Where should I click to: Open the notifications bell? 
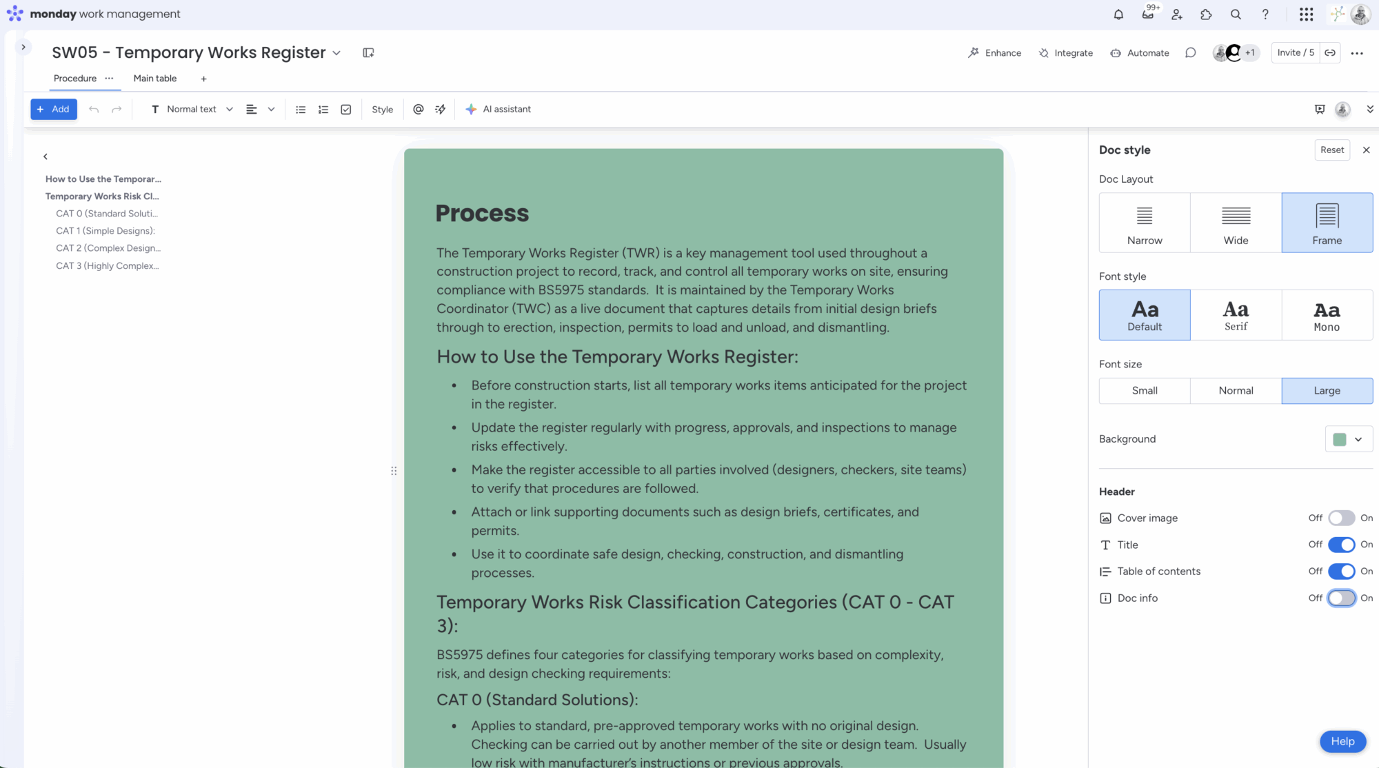(1118, 14)
